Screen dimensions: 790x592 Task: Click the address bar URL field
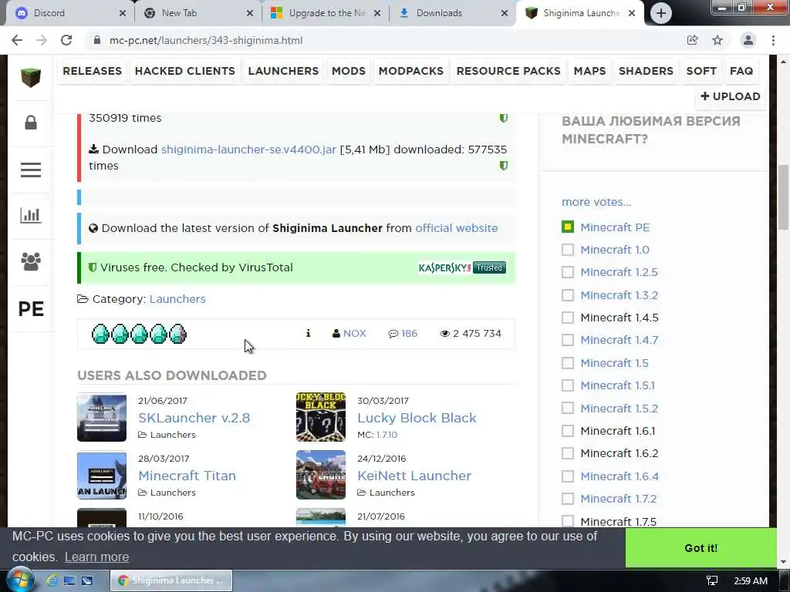pos(383,40)
